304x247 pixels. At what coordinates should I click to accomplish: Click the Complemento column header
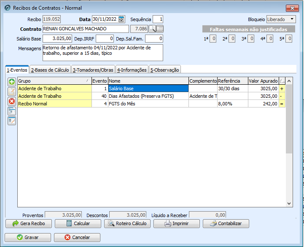click(203, 81)
